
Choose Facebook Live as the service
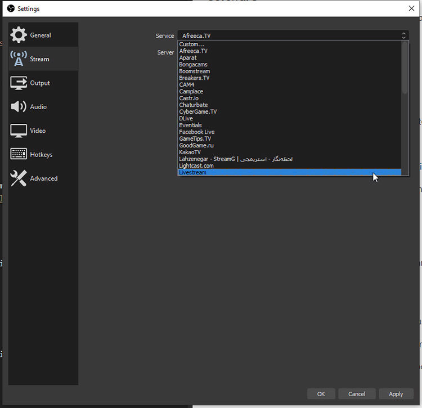[290, 132]
